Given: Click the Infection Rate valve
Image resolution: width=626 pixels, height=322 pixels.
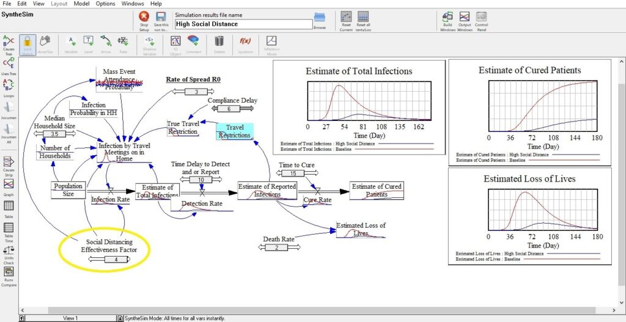Looking at the screenshot, I should click(111, 191).
